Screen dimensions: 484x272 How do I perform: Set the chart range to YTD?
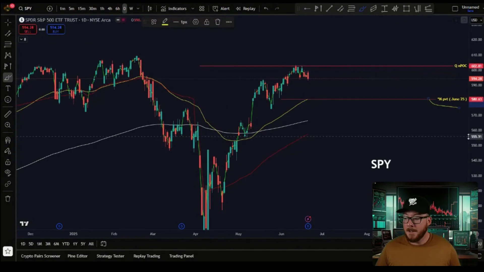[x=66, y=244]
